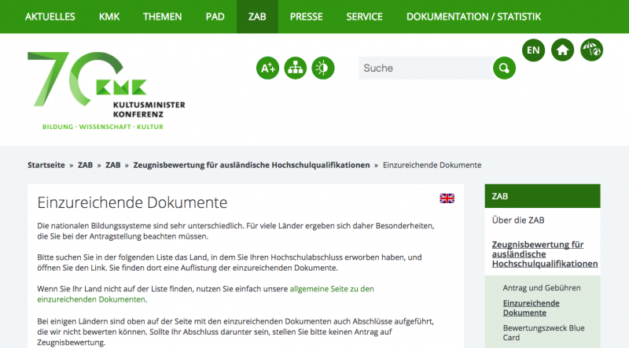Open the THEMEN navigation menu
This screenshot has width=629, height=348.
pos(163,17)
